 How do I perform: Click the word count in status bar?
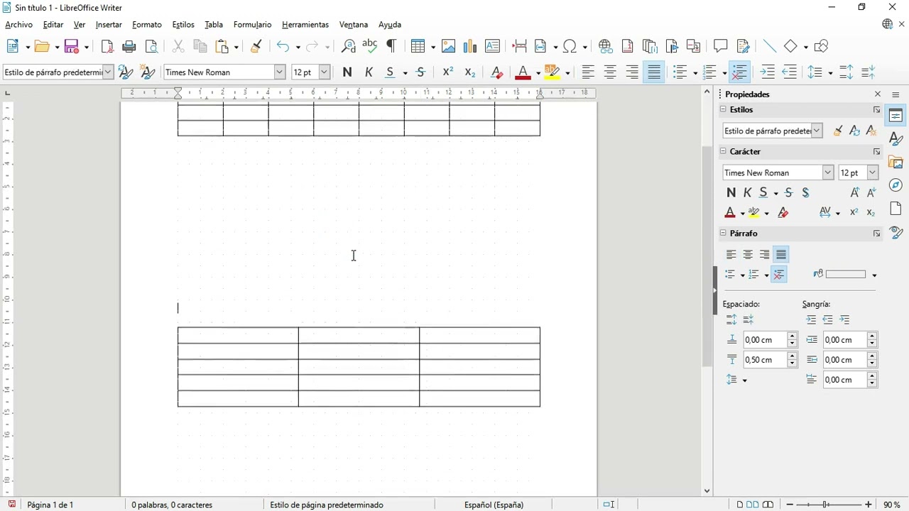pos(172,505)
